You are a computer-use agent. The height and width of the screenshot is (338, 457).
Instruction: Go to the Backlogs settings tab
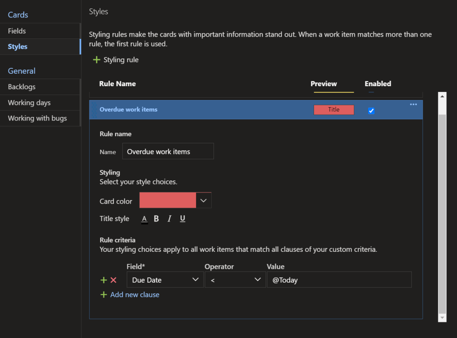21,87
